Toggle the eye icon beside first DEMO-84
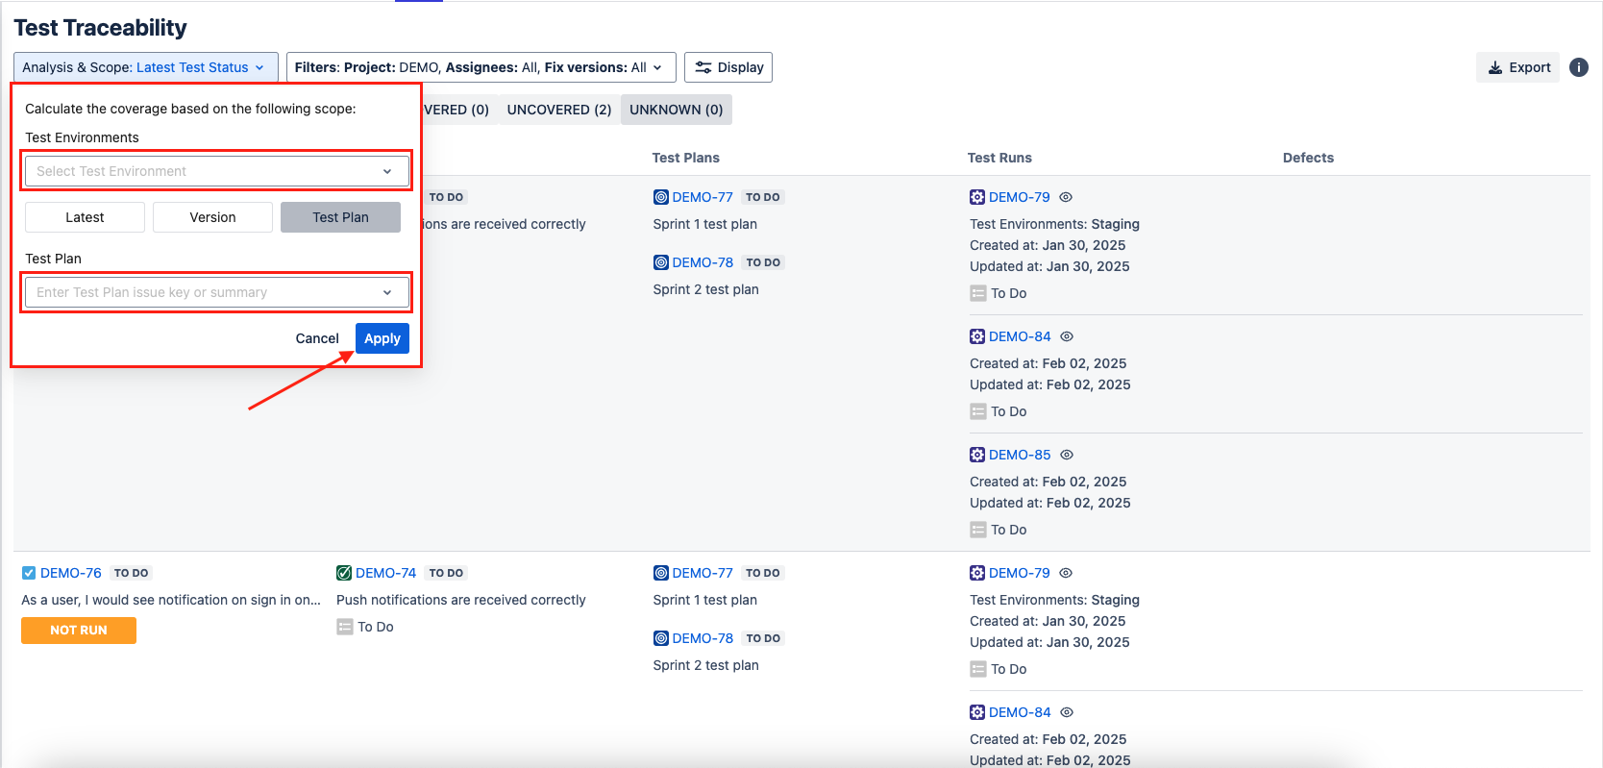Image resolution: width=1603 pixels, height=768 pixels. coord(1067,336)
